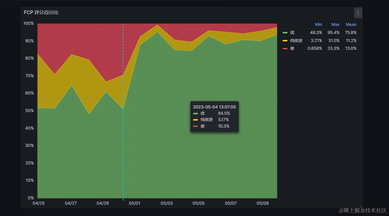Click the 05/01 date label on x-axis
The height and width of the screenshot is (216, 389).
[134, 203]
